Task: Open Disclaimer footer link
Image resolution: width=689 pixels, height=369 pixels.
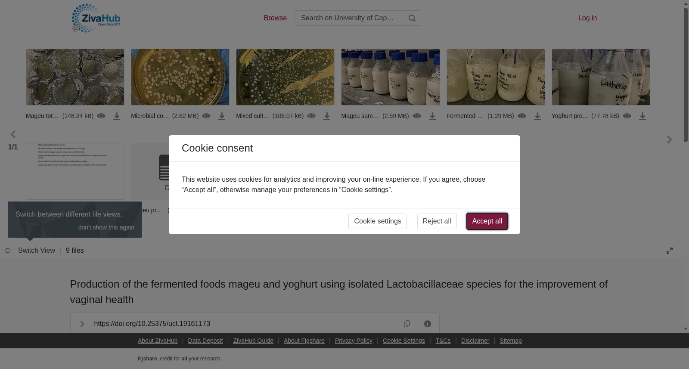Action: [475, 341]
